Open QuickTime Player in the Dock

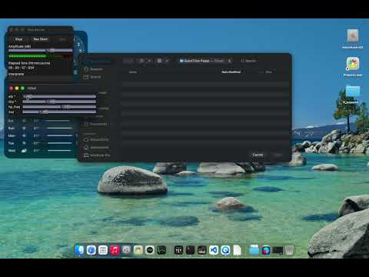225,250
